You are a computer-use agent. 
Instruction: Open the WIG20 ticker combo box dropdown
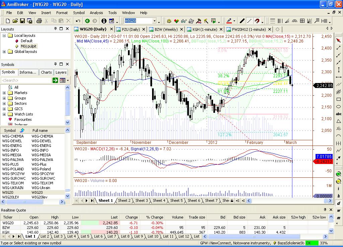154,21
